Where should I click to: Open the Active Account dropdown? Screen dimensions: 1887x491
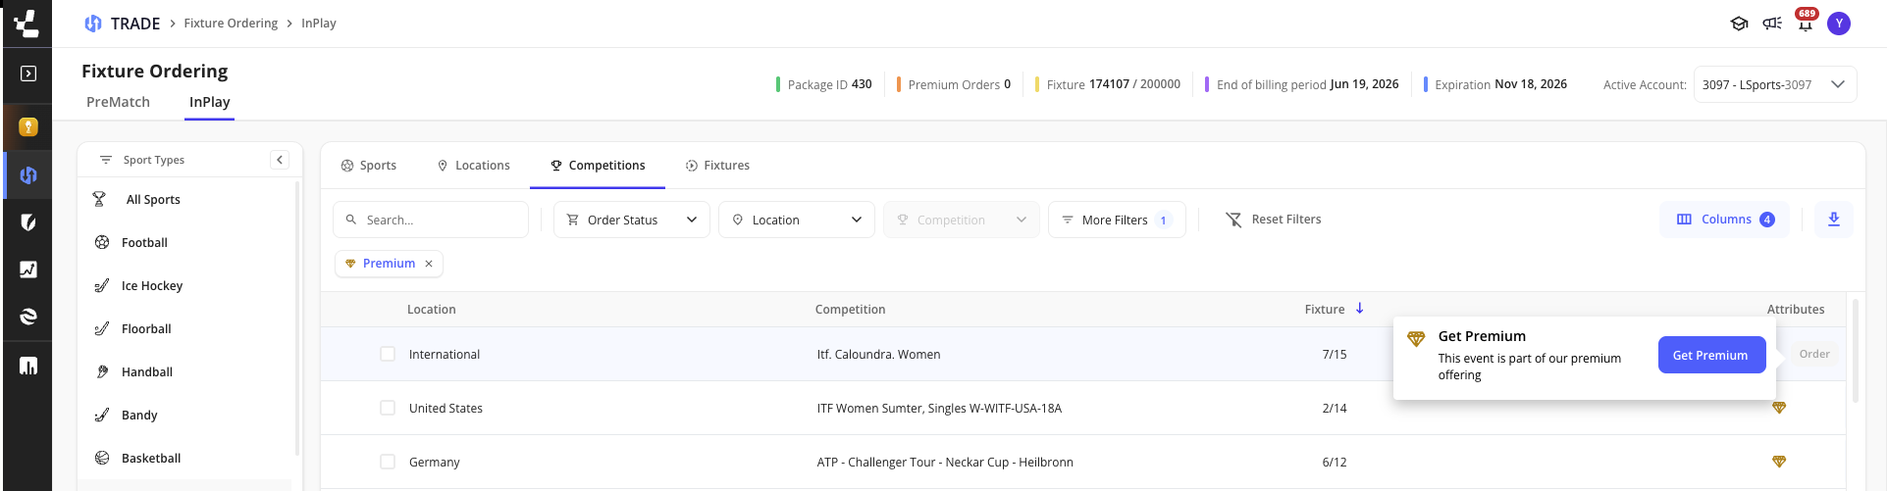coord(1775,84)
